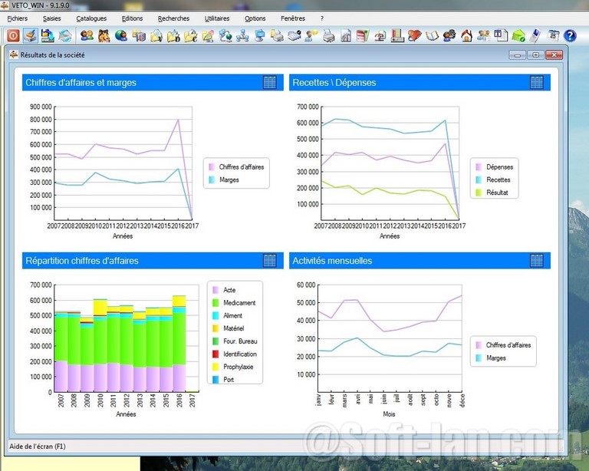Click the heart stethoscope icon
The width and height of the screenshot is (589, 471).
click(415, 35)
